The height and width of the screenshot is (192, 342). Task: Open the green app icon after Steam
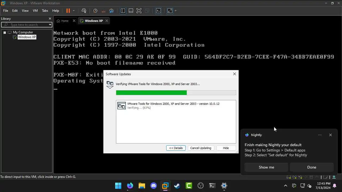(x=189, y=186)
